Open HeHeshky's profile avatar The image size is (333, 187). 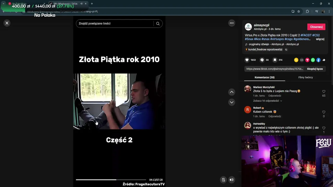pyautogui.click(x=248, y=125)
